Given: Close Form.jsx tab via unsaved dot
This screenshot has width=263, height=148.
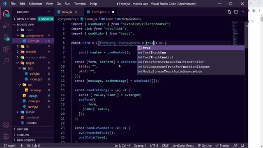Looking at the screenshot, I should (x=113, y=12).
